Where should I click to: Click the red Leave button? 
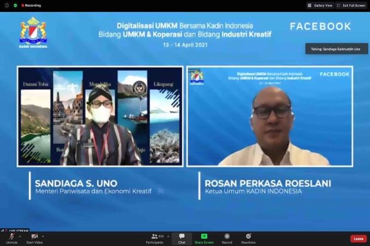(359, 239)
